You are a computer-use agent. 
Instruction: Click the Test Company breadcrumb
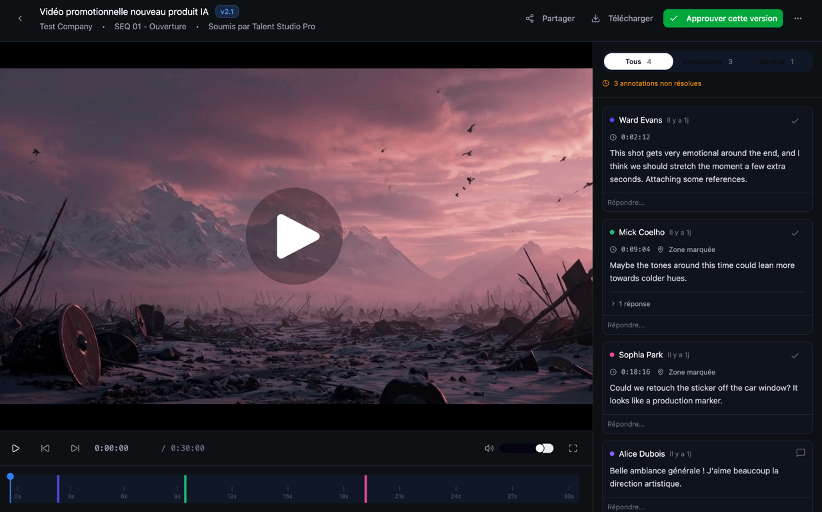pos(66,27)
